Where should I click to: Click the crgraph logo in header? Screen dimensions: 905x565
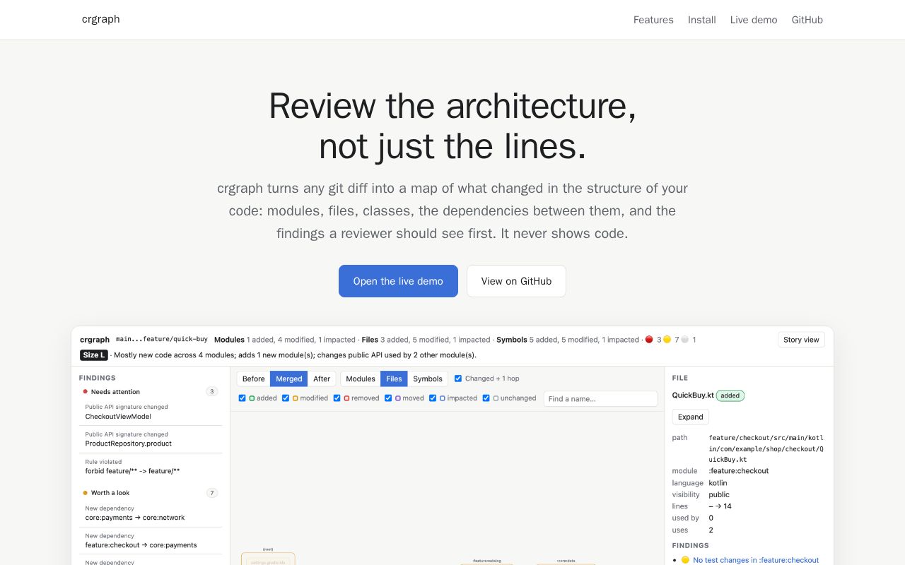pos(100,19)
